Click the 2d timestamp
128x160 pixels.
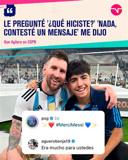pos(57,118)
